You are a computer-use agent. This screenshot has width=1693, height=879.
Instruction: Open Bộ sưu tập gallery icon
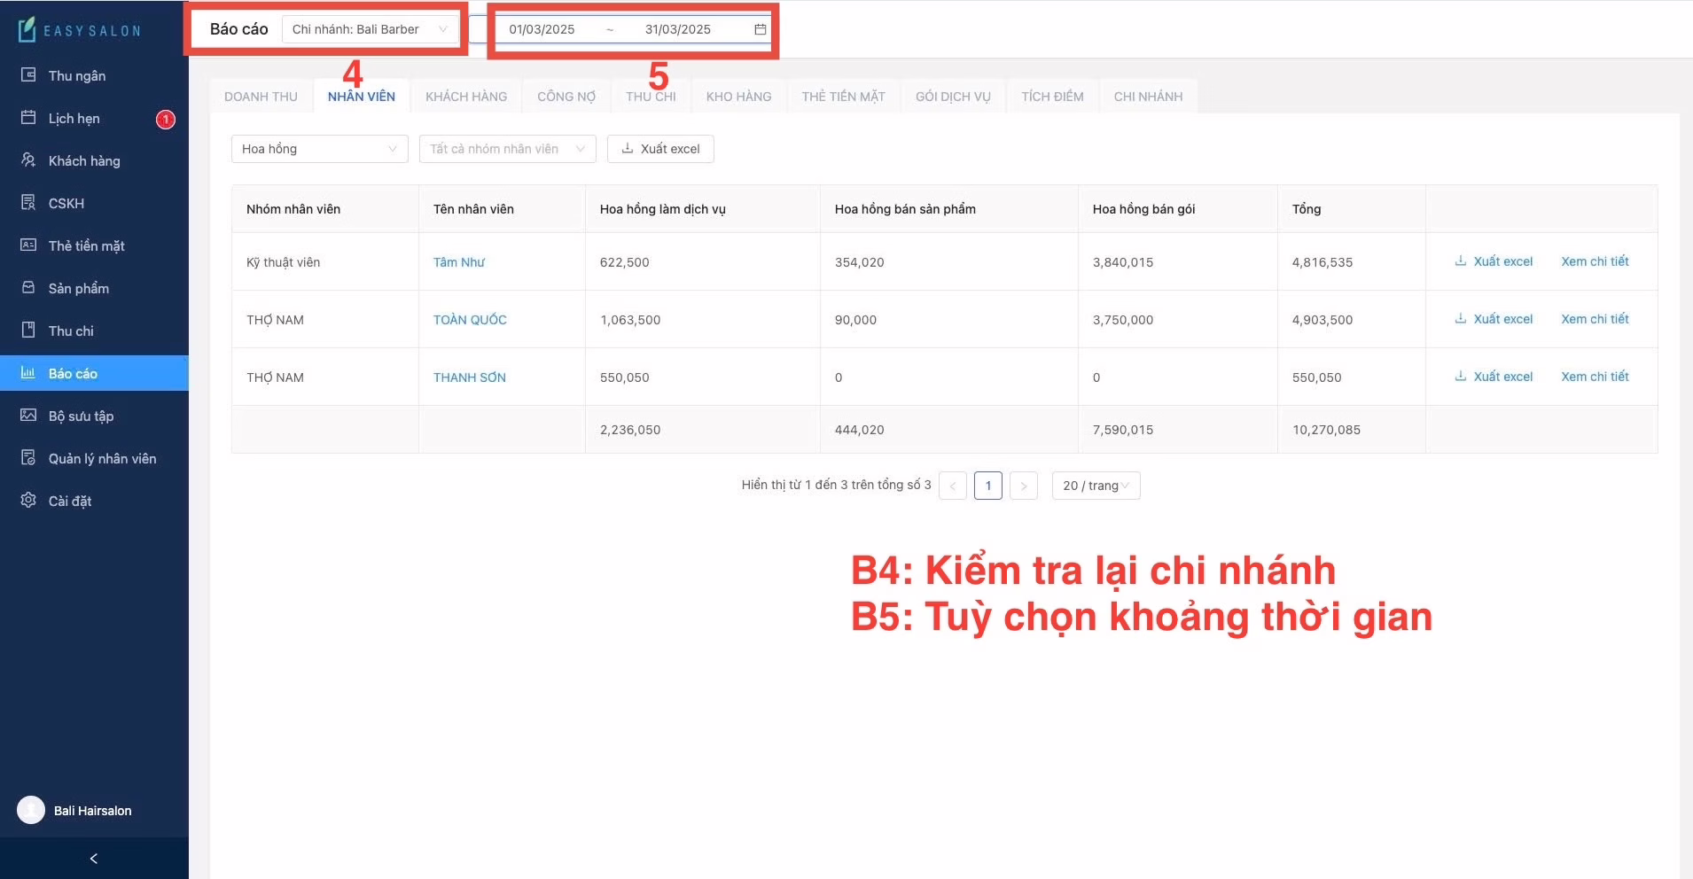tap(28, 416)
